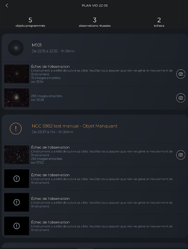188x249 pixels.
Task: Open camera icon for M101 75-image observation
Action: pyautogui.click(x=181, y=74)
